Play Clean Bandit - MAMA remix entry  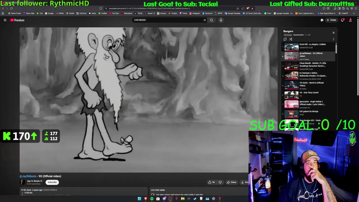(308, 66)
